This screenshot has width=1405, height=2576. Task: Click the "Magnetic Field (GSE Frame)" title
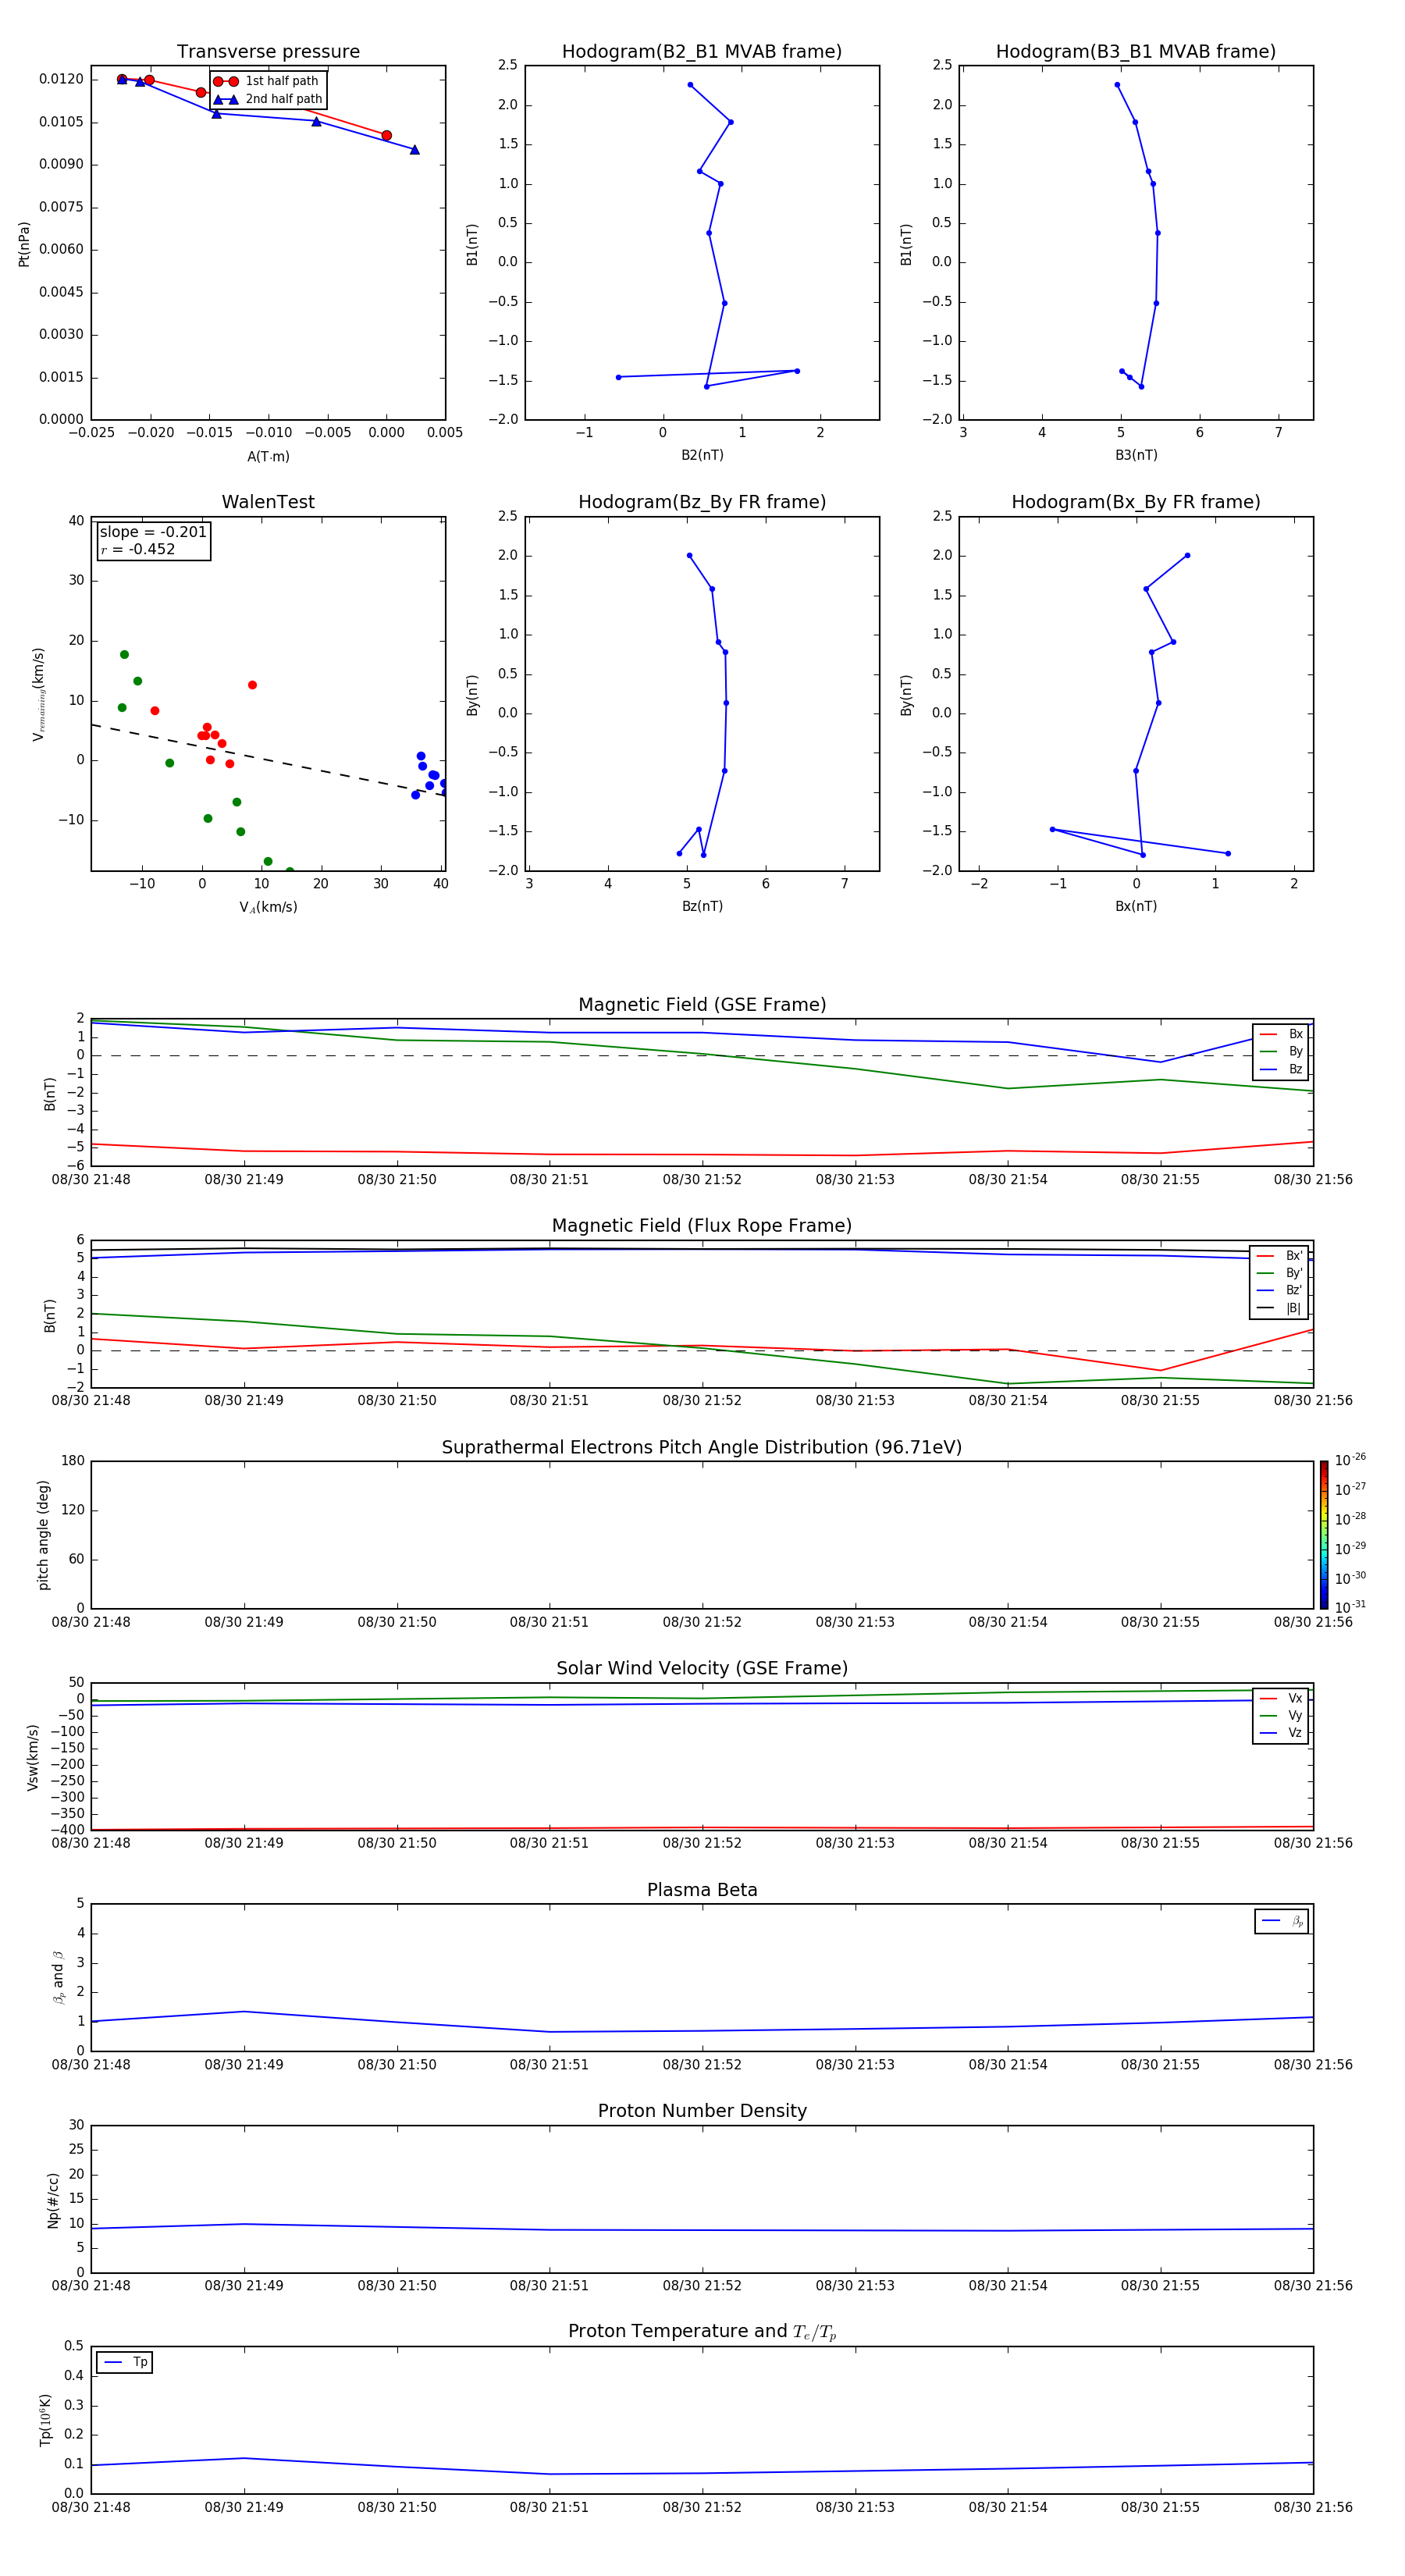(702, 1005)
